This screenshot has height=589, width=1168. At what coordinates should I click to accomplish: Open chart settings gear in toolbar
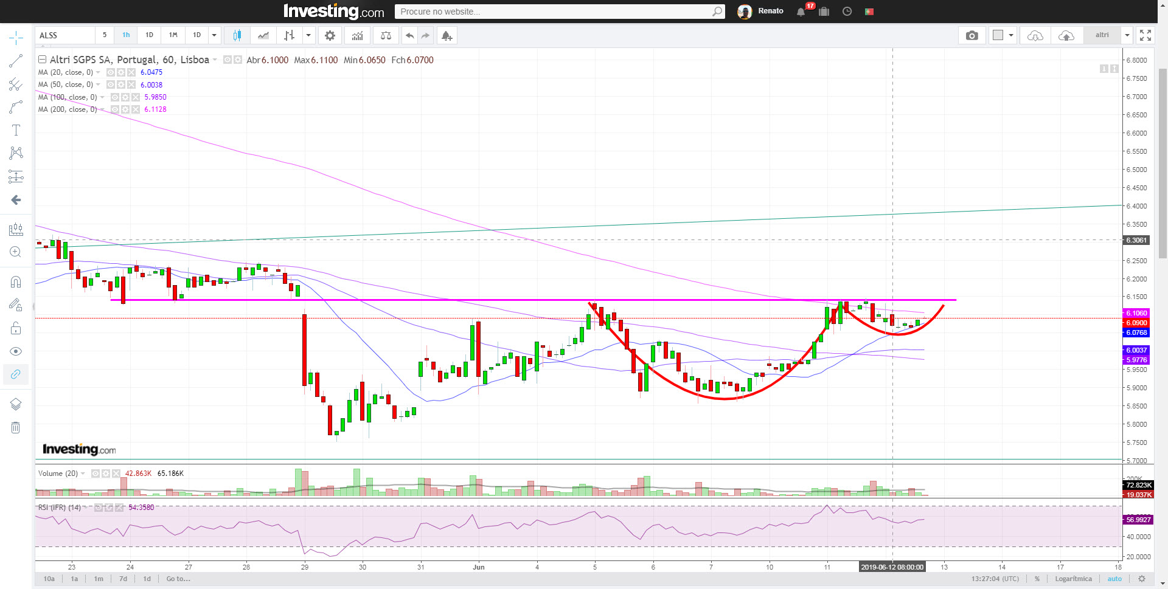click(x=330, y=35)
